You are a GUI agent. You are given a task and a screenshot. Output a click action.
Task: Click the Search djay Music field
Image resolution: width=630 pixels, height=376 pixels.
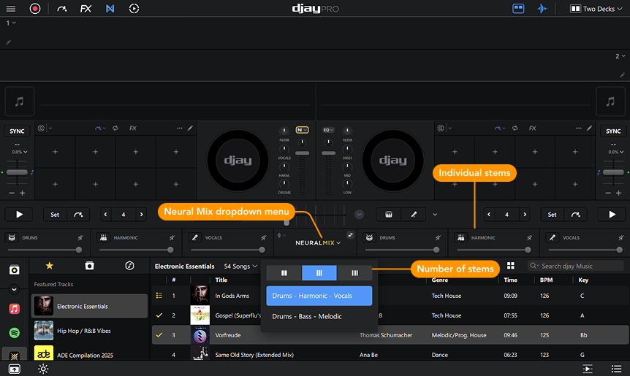tap(575, 266)
